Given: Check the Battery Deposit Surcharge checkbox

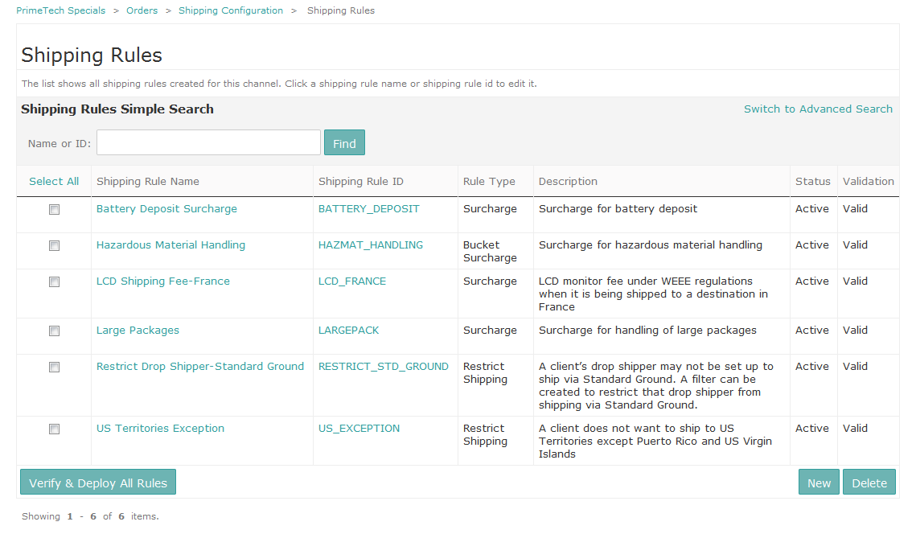Looking at the screenshot, I should (x=54, y=209).
